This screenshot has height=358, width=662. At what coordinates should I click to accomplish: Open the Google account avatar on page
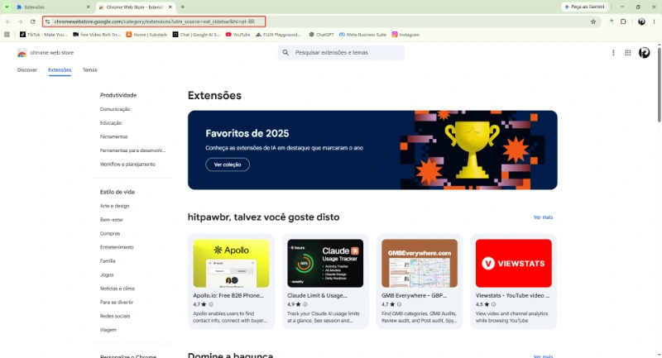[x=645, y=53]
